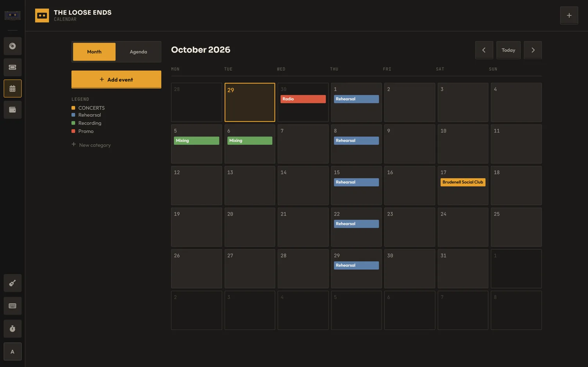Go to next month with right chevron
The width and height of the screenshot is (588, 367).
[x=533, y=50]
